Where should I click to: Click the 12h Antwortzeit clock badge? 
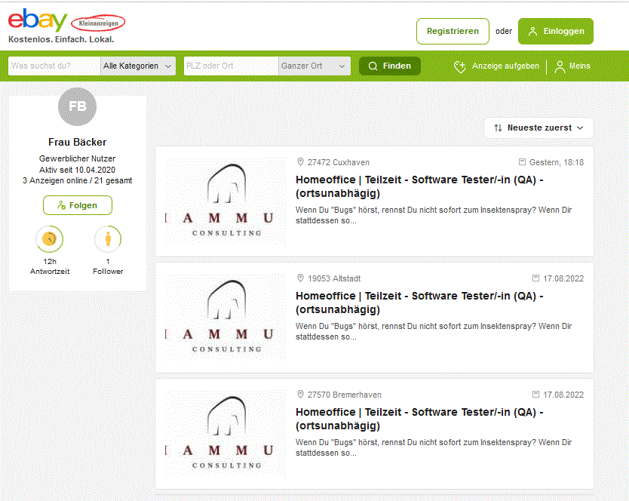coord(49,239)
